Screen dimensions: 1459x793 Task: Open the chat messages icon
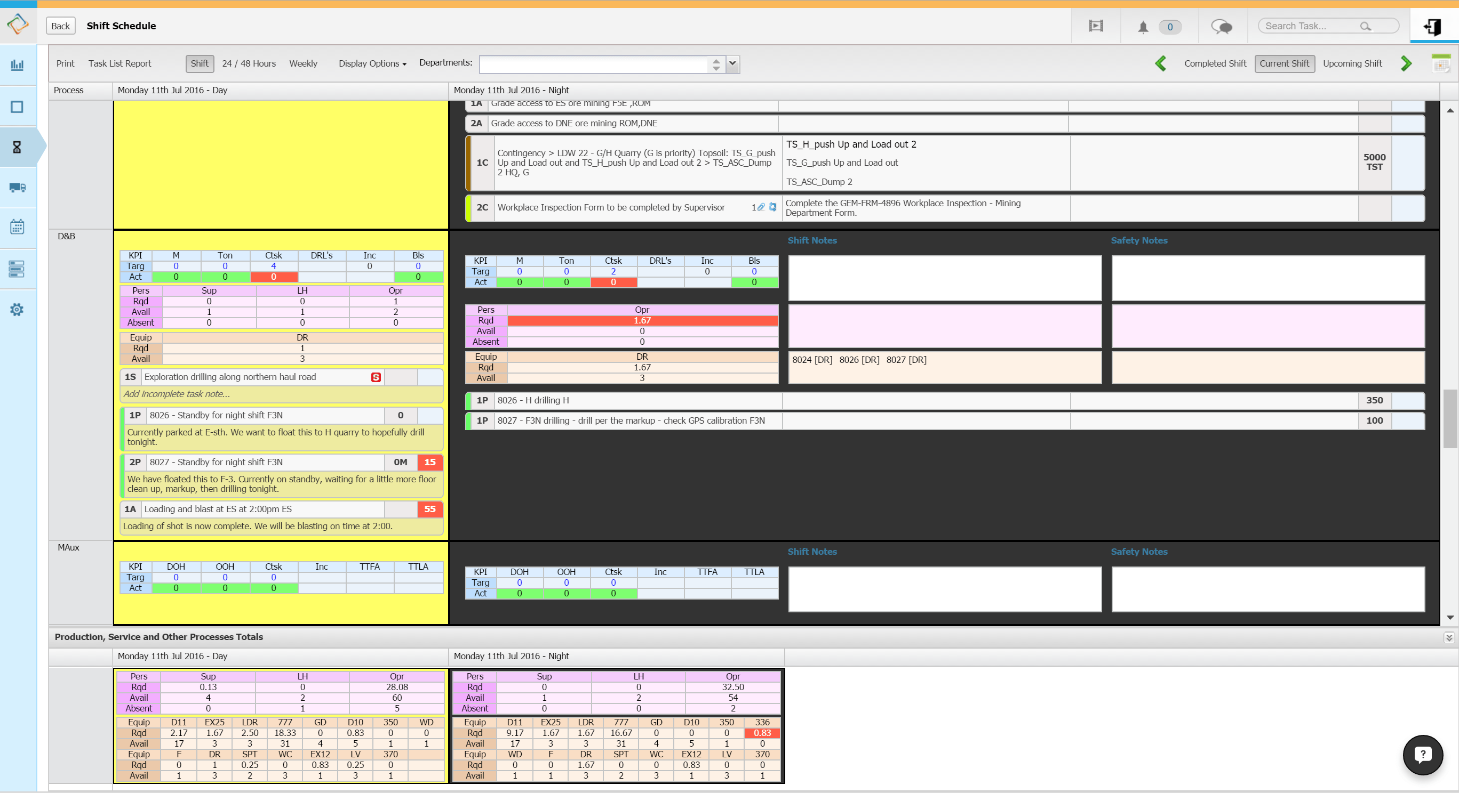1221,27
